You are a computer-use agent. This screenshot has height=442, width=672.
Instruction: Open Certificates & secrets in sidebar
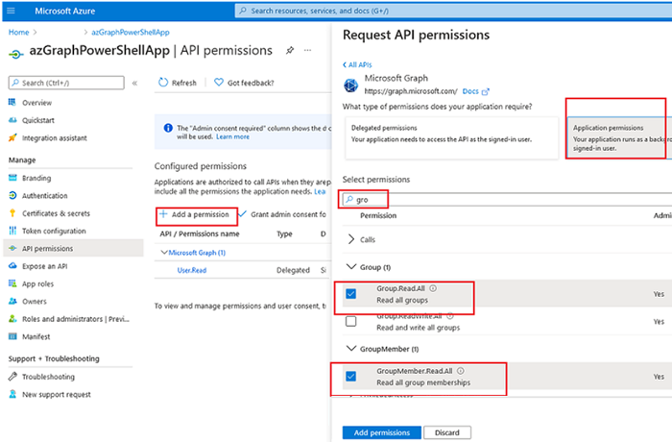click(x=56, y=213)
